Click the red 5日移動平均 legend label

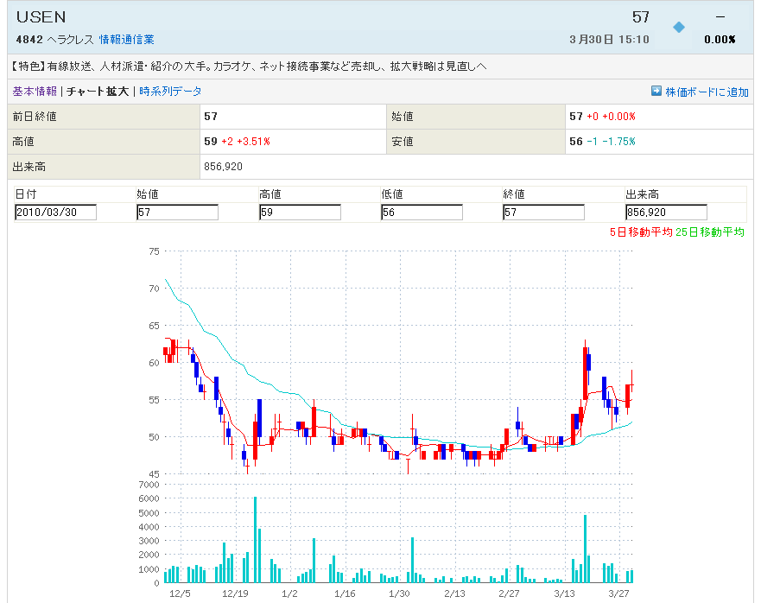point(640,232)
